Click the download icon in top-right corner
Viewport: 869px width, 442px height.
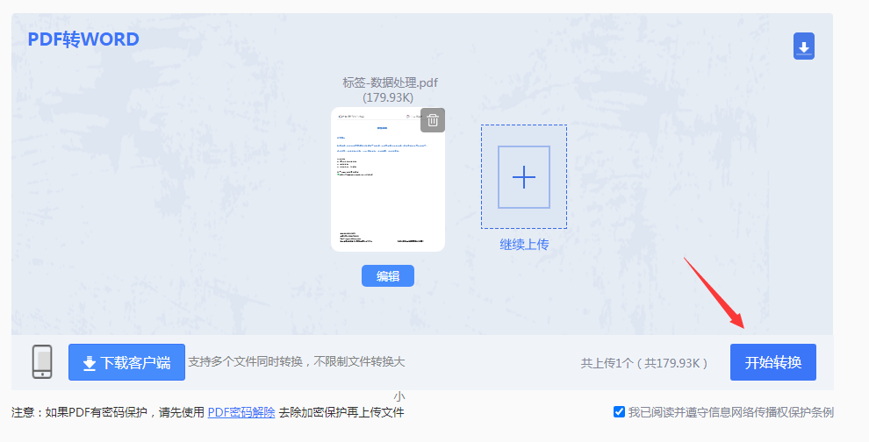[x=803, y=46]
